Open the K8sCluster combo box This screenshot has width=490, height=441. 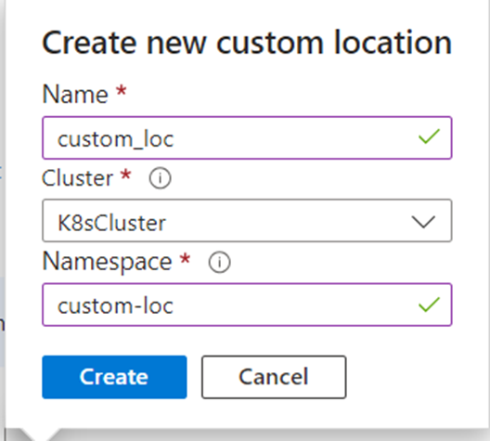coord(247,221)
